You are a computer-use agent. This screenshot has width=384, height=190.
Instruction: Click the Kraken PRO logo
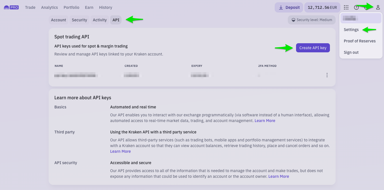click(11, 7)
